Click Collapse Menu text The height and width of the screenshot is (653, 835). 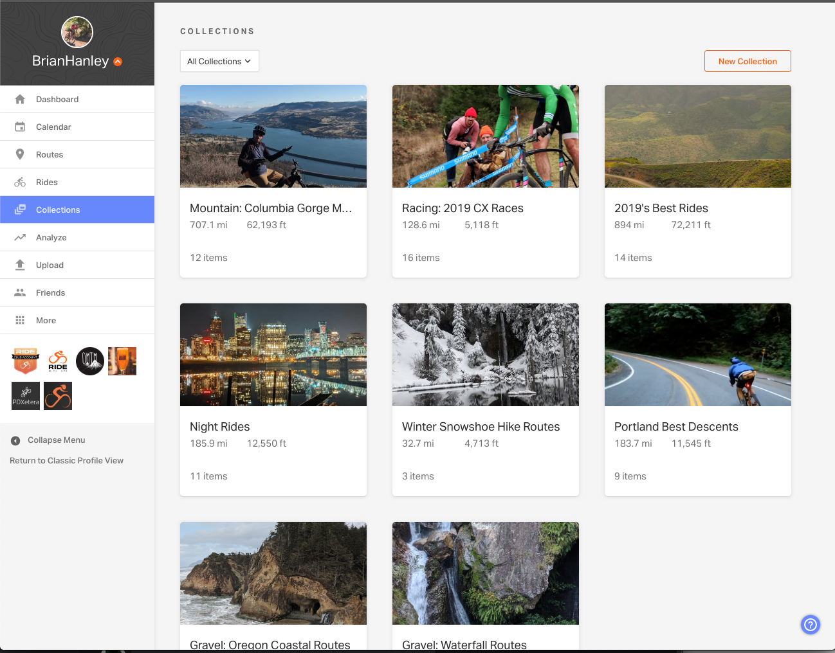point(57,440)
